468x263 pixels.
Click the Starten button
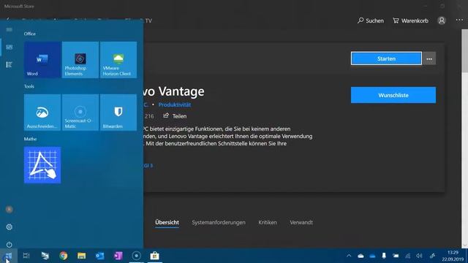[x=386, y=58]
